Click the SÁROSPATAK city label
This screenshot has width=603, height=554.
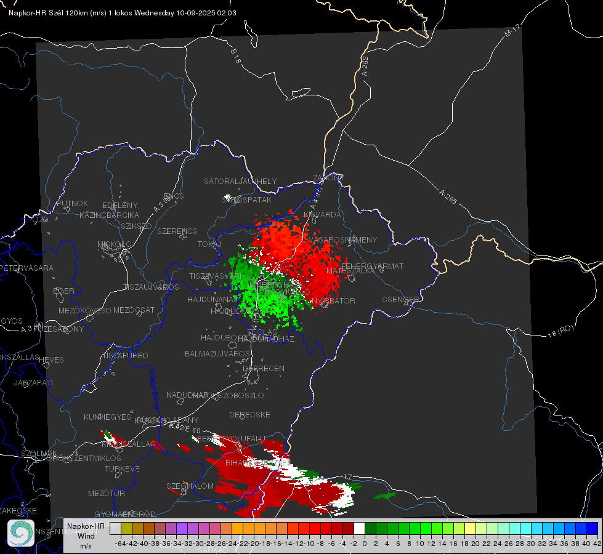coord(247,200)
